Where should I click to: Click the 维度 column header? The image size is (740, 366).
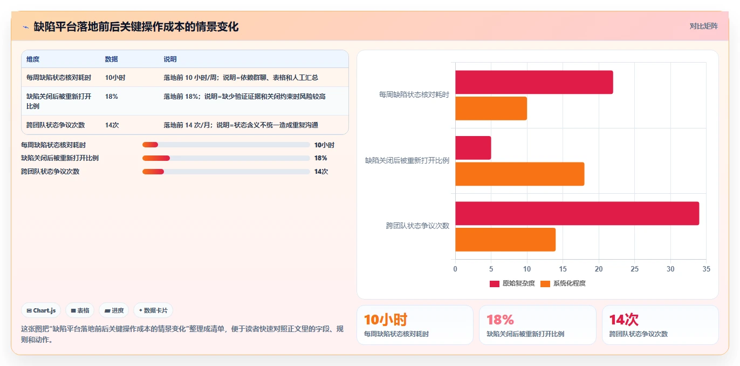33,59
